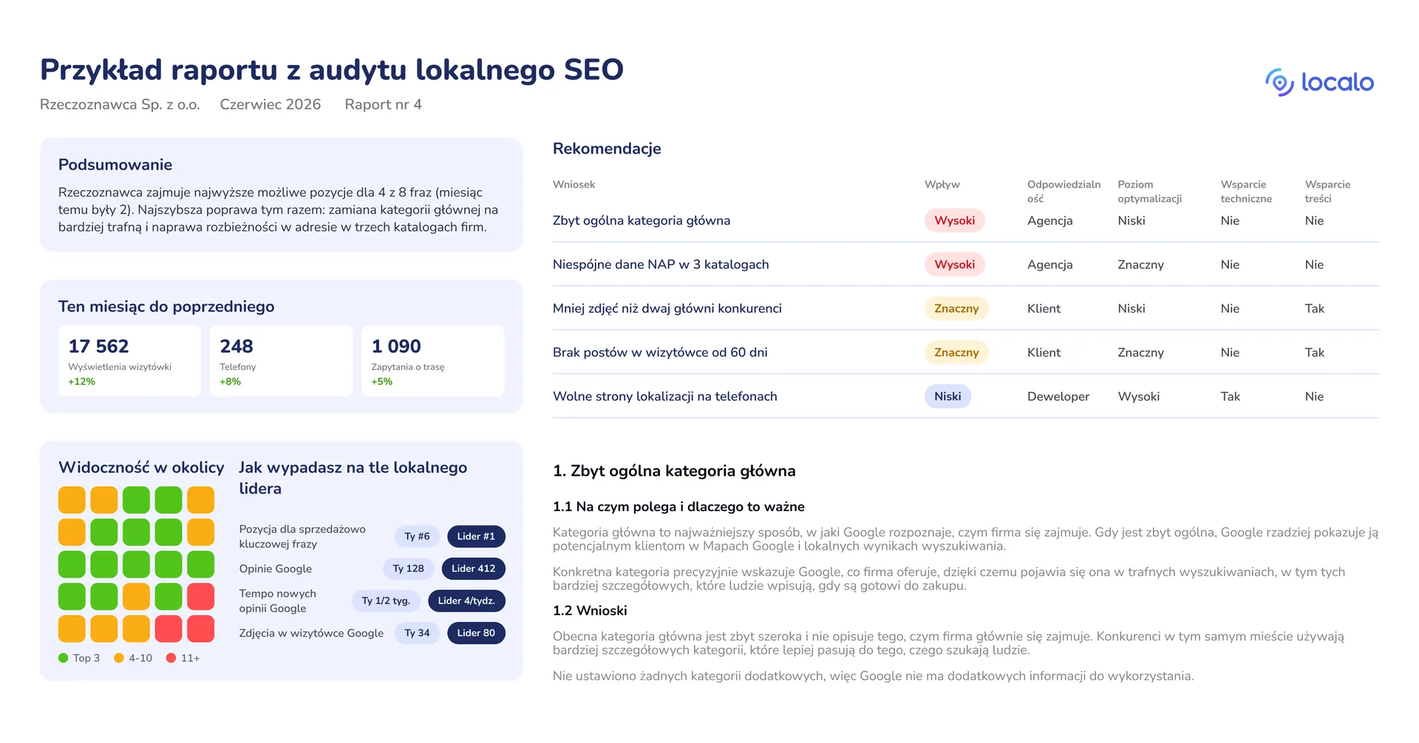Click Czerwiec 2026 in the header

(x=270, y=104)
